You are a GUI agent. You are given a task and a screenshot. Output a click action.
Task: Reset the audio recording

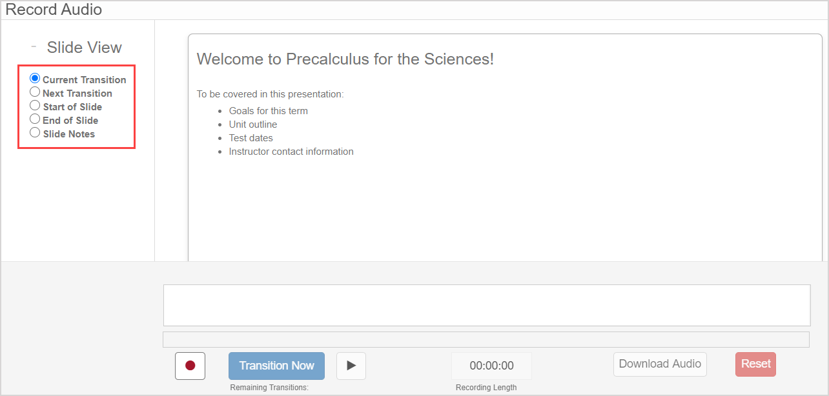[755, 364]
